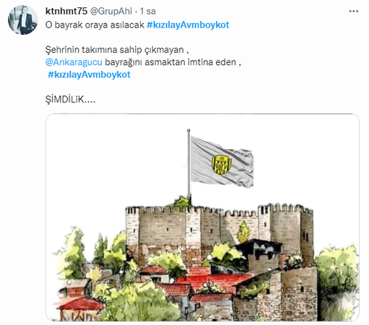This screenshot has height=325, width=369.
Task: Open the tweet timestamp '1 sa'
Action: coord(148,11)
